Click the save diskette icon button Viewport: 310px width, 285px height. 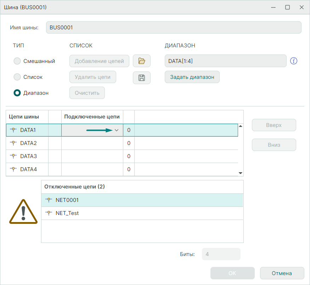coord(142,78)
